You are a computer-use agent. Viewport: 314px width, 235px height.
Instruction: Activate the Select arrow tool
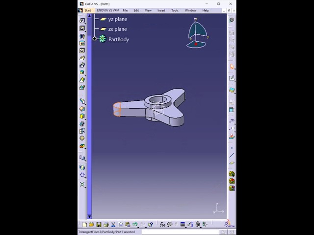232,67
